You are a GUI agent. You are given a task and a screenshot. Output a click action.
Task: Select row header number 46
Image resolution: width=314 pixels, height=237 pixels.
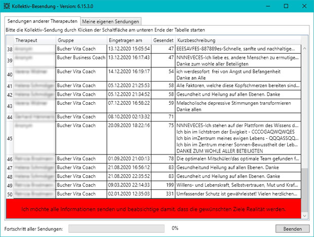(10, 159)
